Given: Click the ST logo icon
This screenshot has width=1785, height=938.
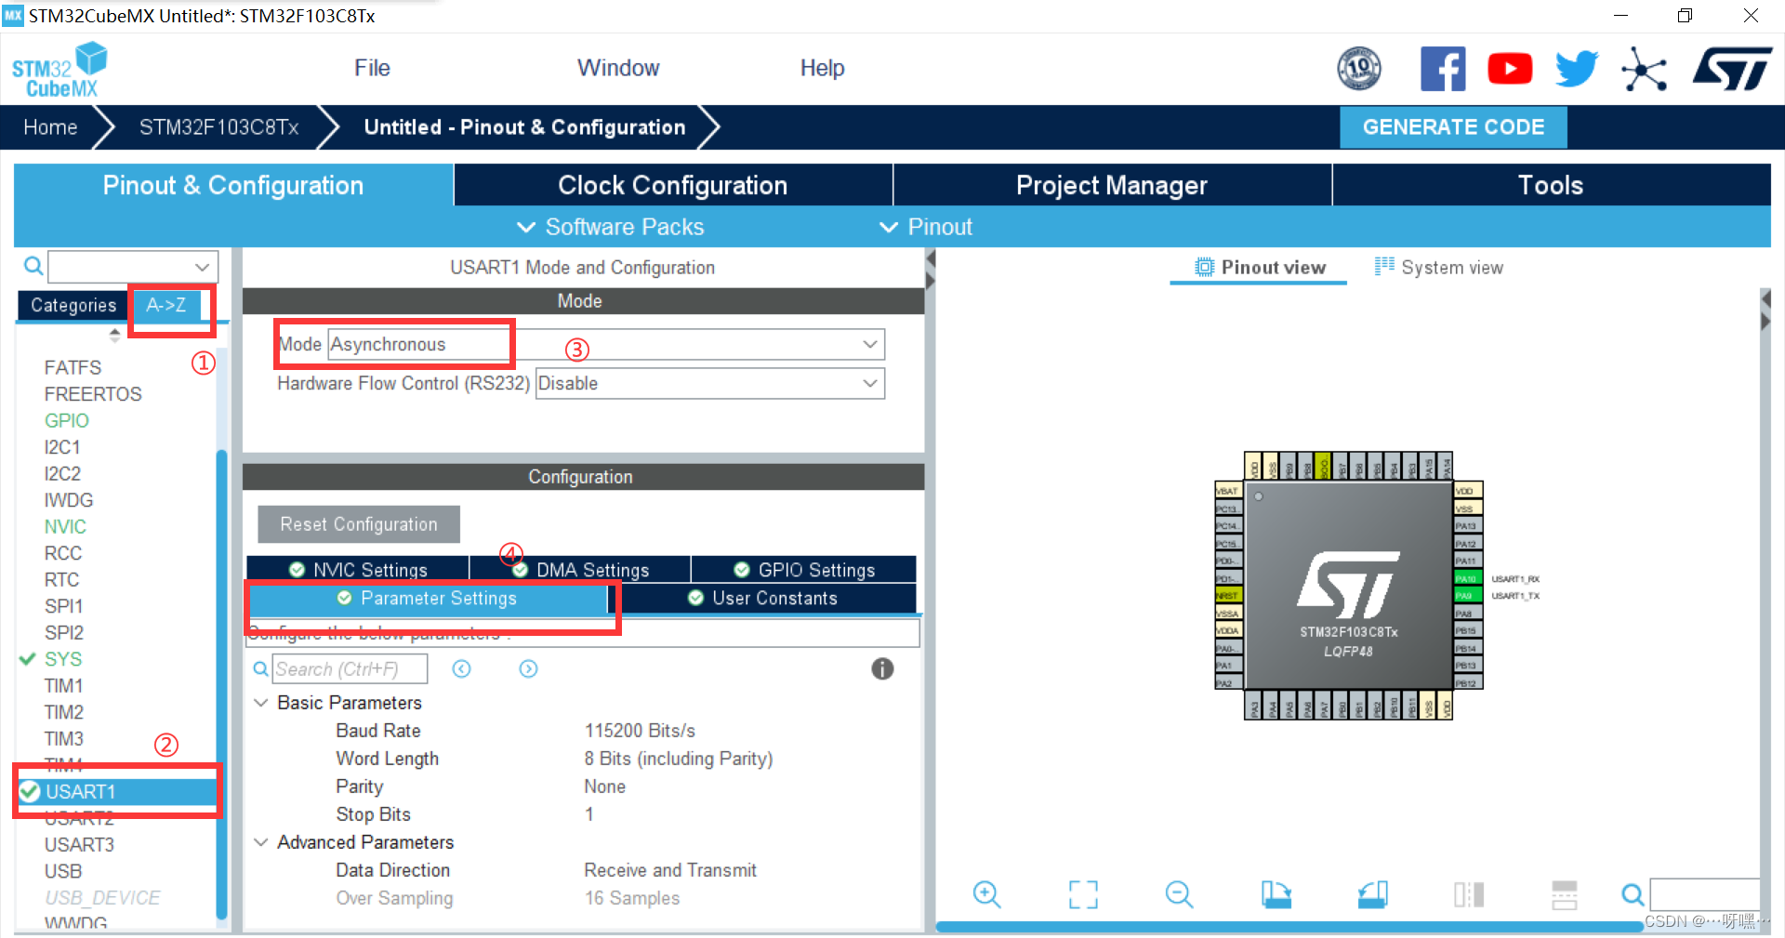Looking at the screenshot, I should (1732, 69).
